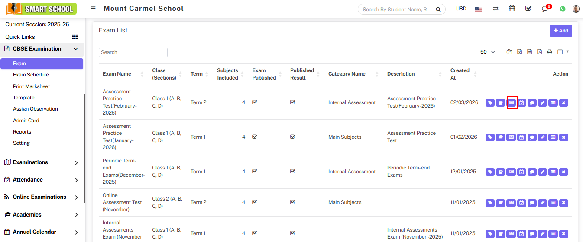Click the exam list Search field

pyautogui.click(x=133, y=52)
